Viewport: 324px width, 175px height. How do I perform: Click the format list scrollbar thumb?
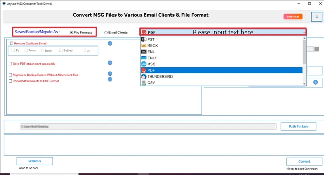point(305,52)
